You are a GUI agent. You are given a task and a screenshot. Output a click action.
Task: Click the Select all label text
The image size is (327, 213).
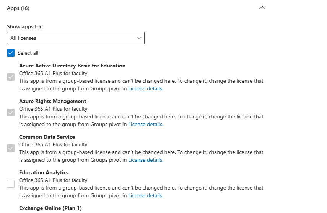click(x=28, y=53)
